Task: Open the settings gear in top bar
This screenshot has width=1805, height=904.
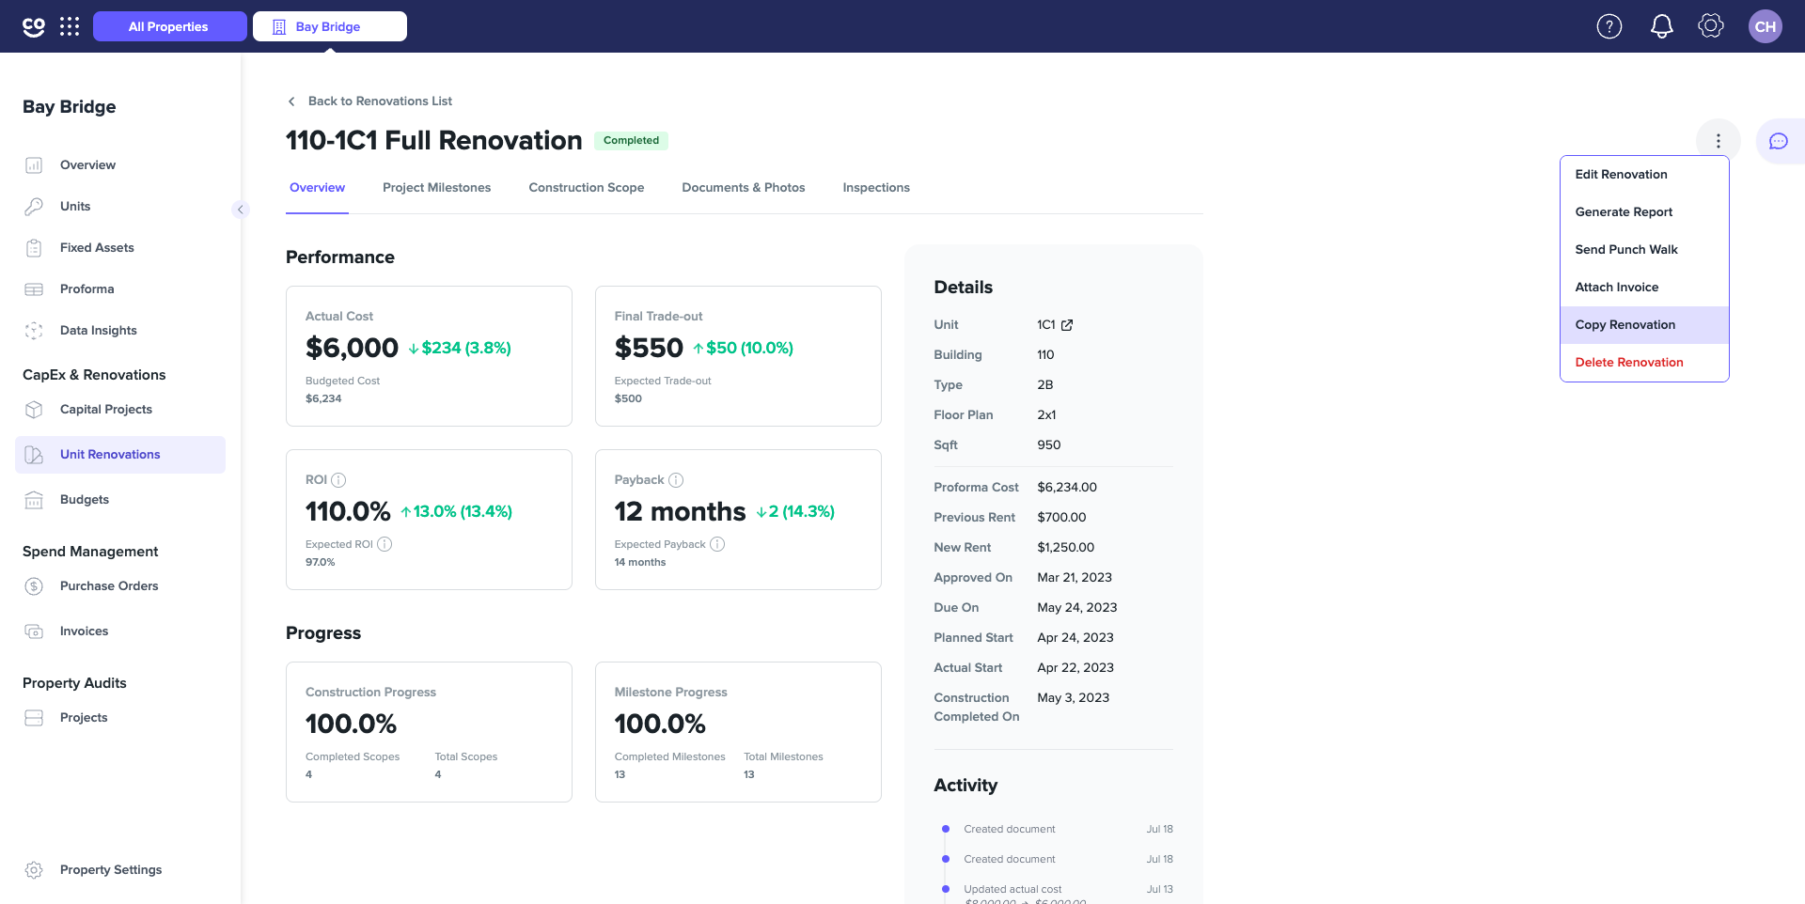Action: point(1711,26)
